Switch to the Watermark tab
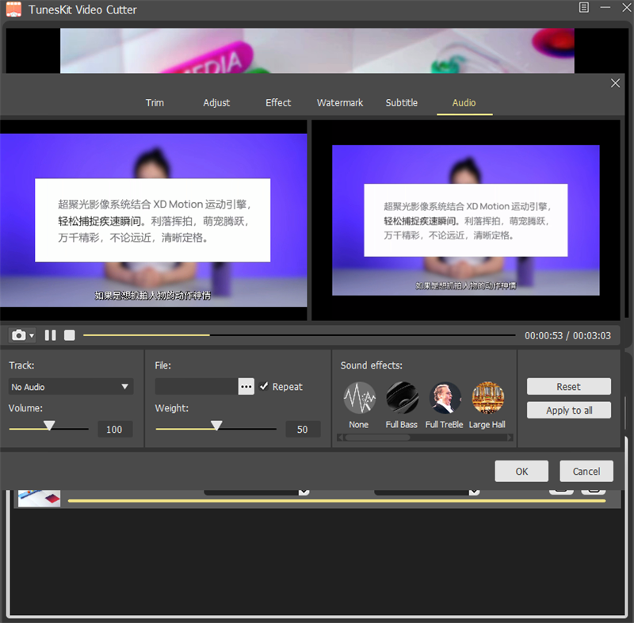The image size is (634, 623). pos(339,102)
